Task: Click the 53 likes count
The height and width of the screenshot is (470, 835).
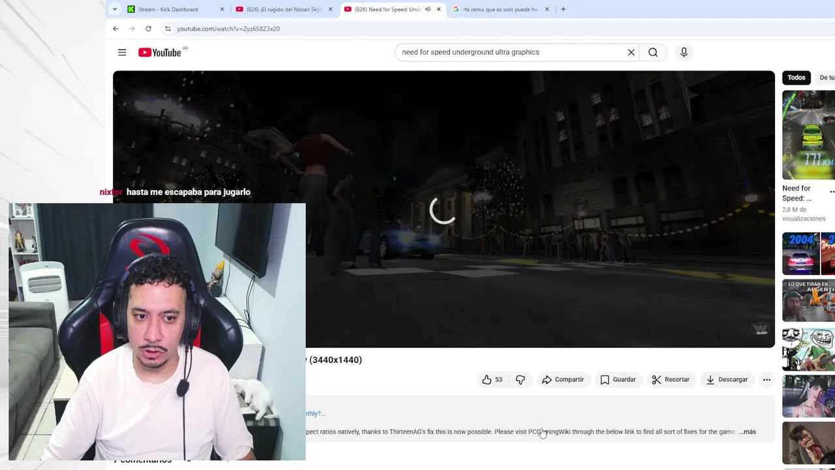Action: [x=498, y=379]
